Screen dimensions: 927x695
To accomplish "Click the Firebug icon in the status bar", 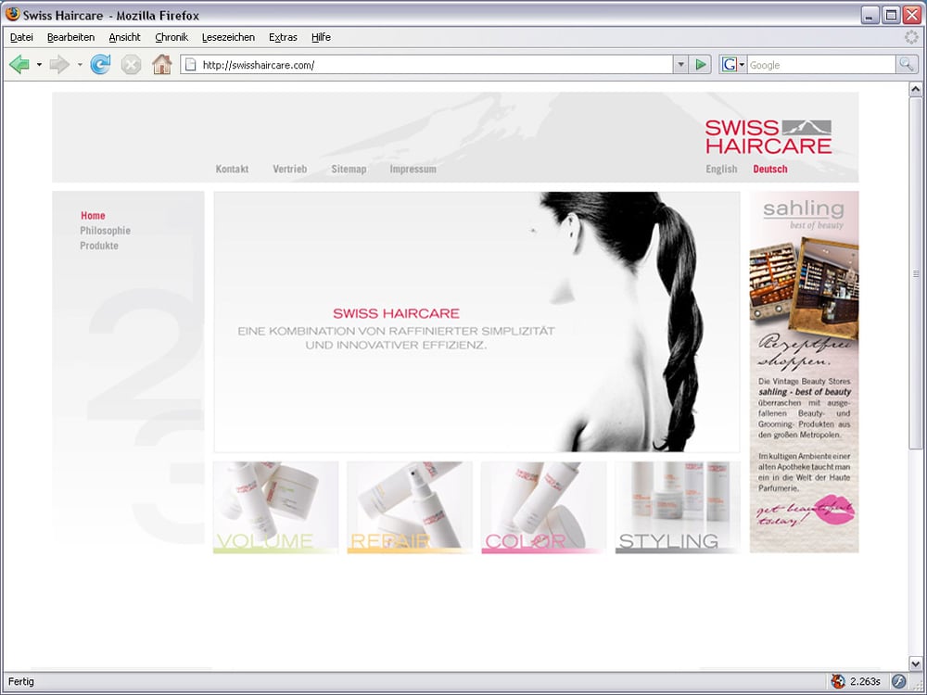I will (838, 681).
